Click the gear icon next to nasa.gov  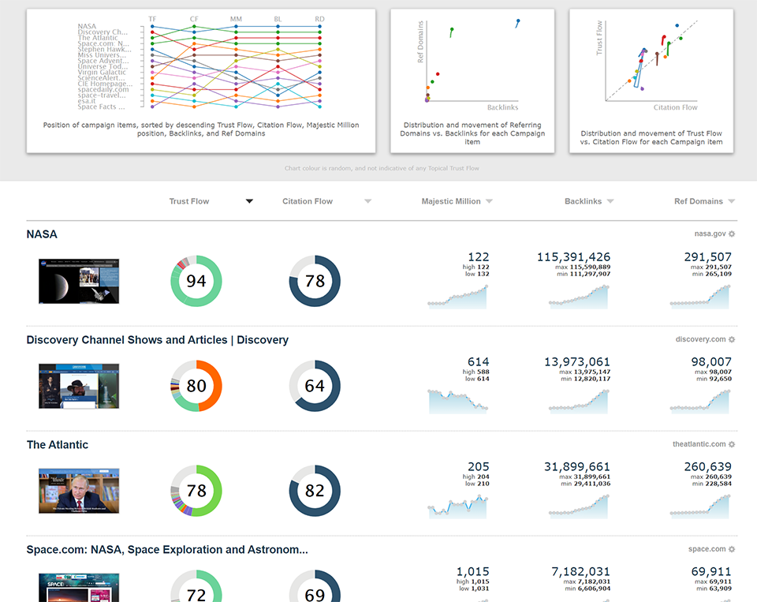[x=732, y=234]
